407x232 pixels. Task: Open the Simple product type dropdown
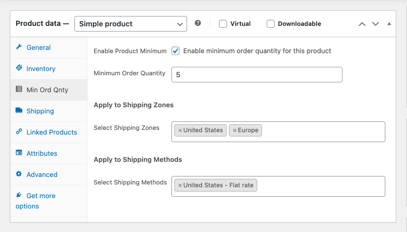pos(130,24)
